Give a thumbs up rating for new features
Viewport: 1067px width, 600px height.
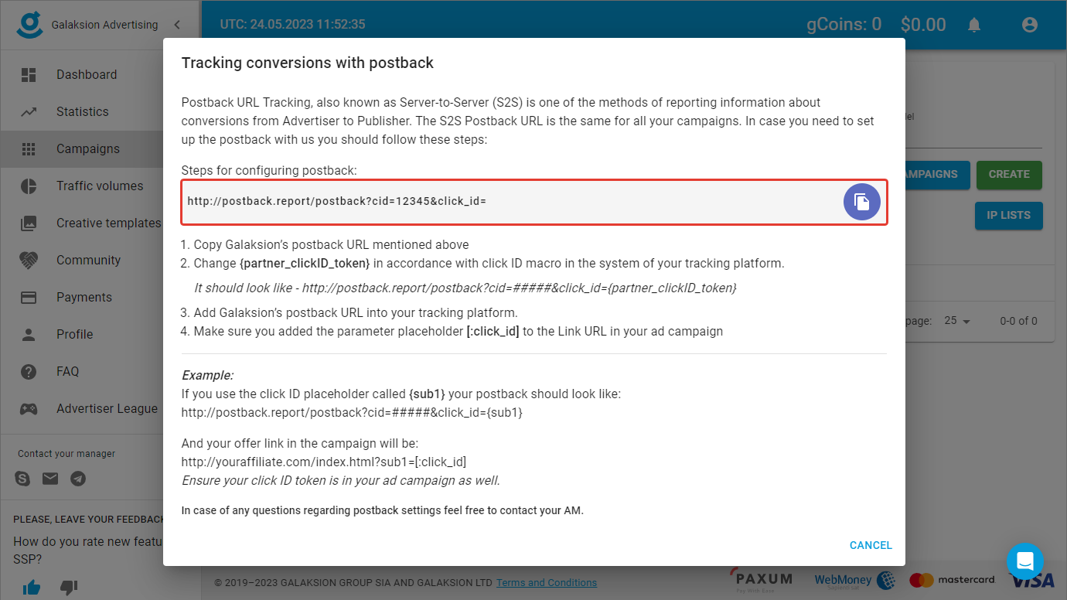click(31, 588)
